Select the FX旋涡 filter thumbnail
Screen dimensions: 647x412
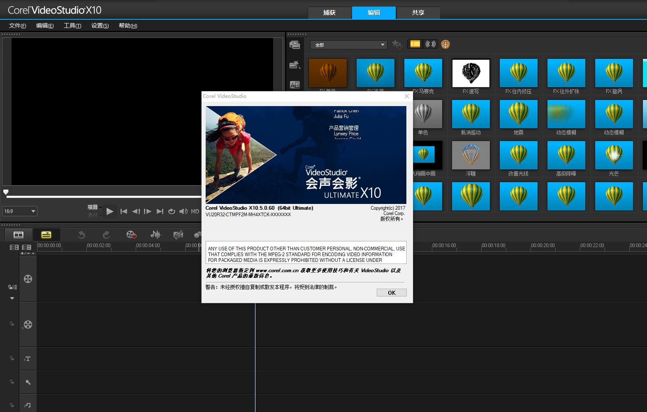click(x=614, y=73)
